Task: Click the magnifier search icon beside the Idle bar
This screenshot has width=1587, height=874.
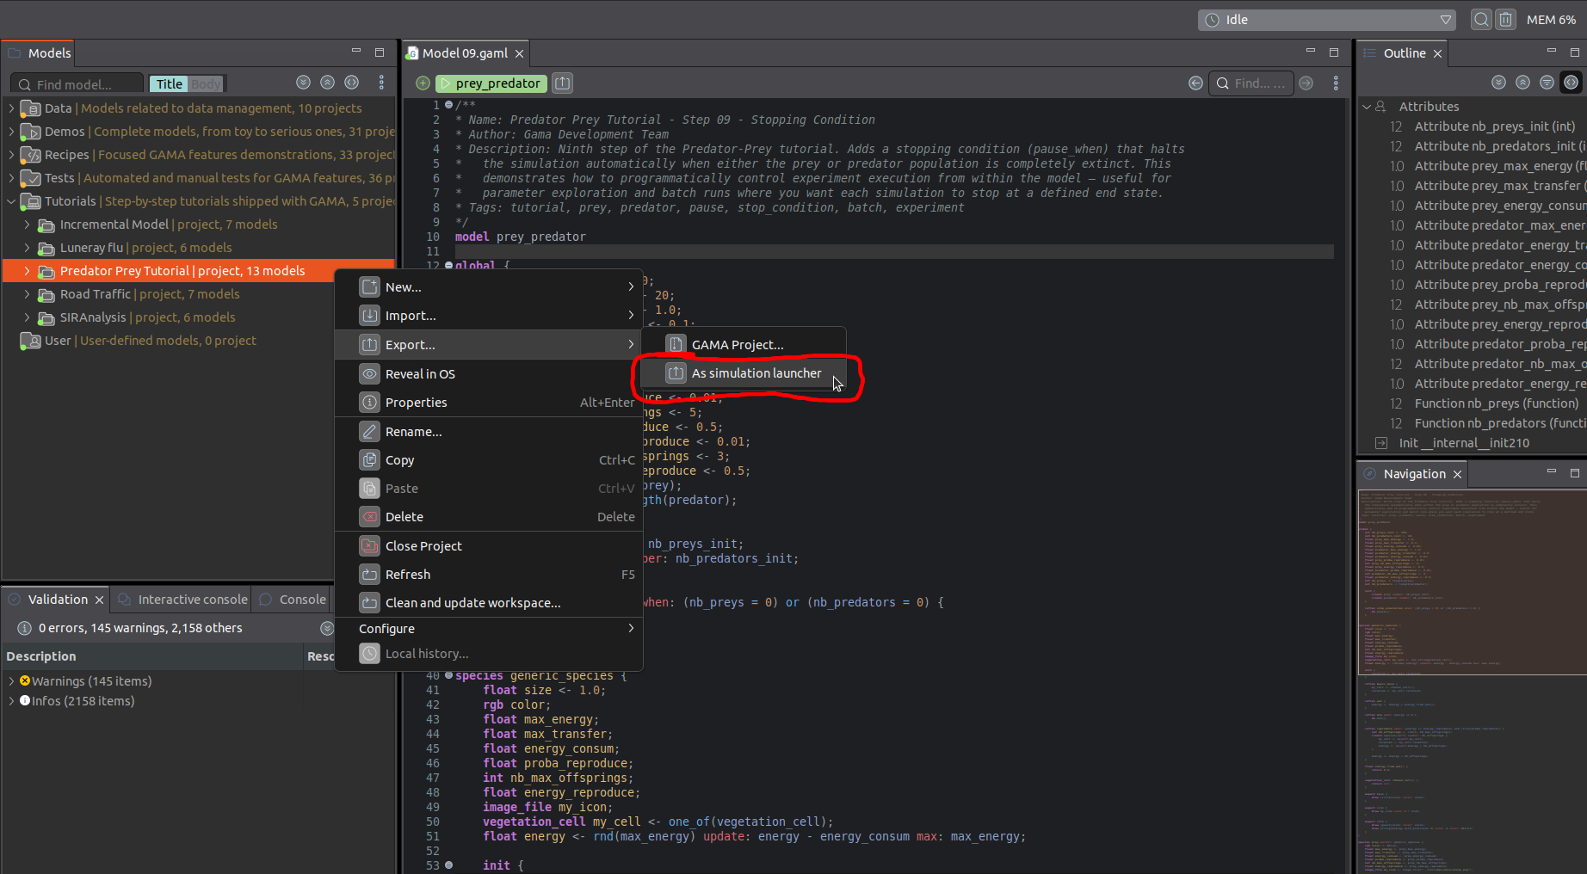Action: click(1481, 20)
